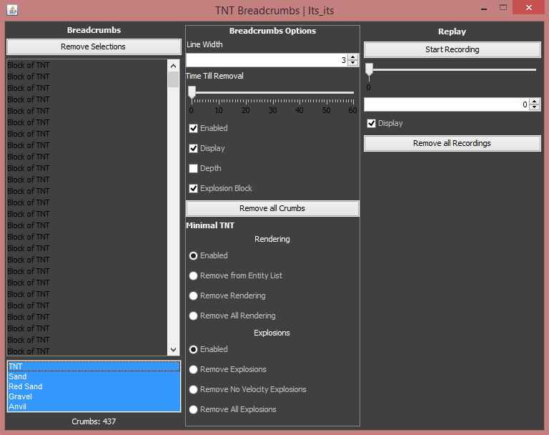Click Start Recording button

pos(452,49)
